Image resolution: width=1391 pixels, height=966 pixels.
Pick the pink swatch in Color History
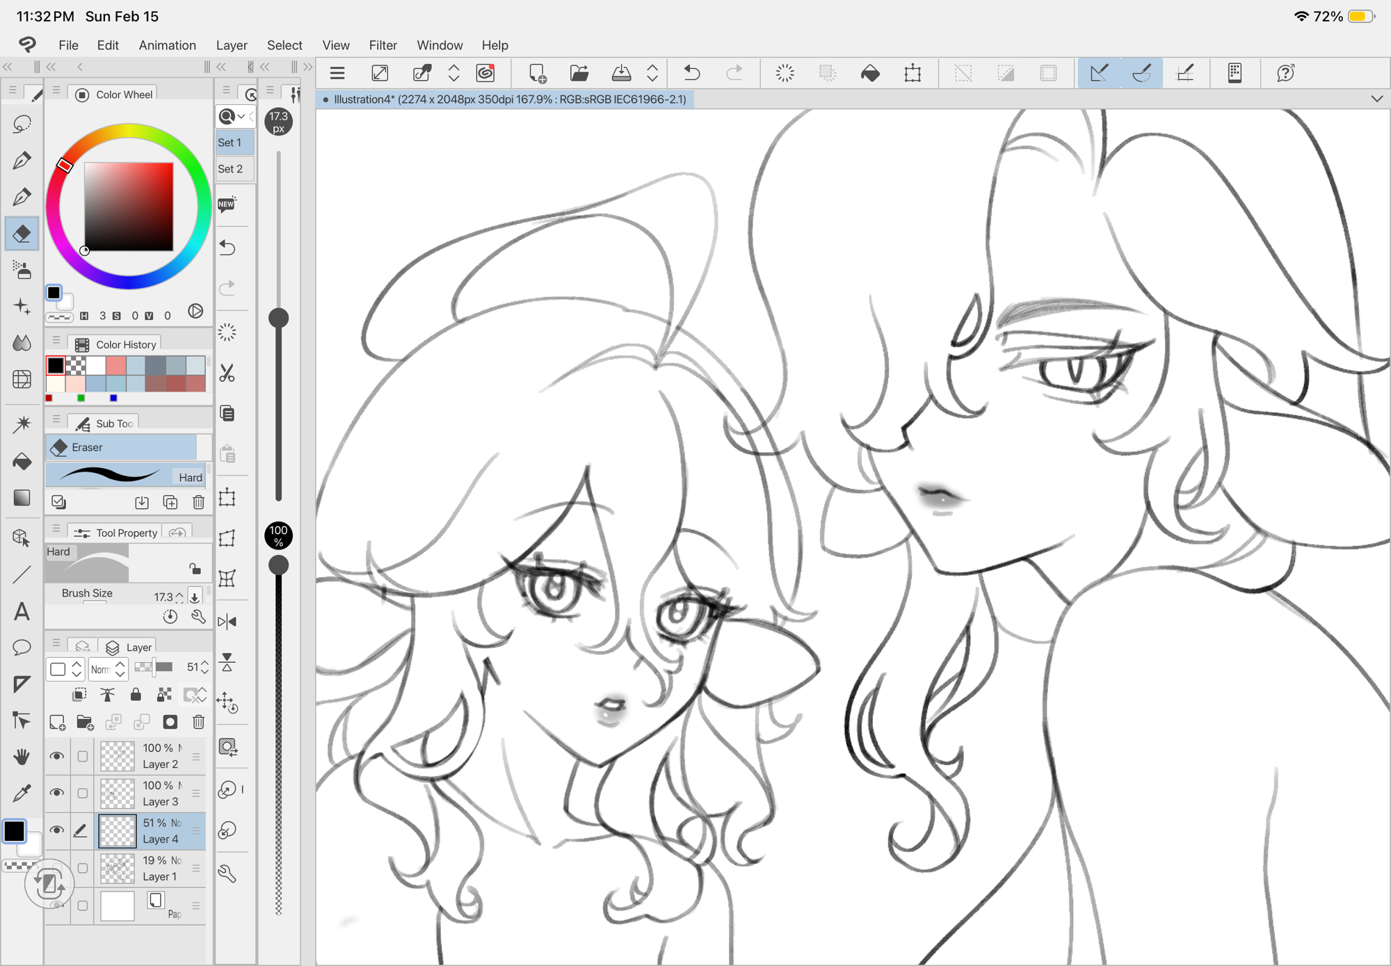[x=116, y=365]
